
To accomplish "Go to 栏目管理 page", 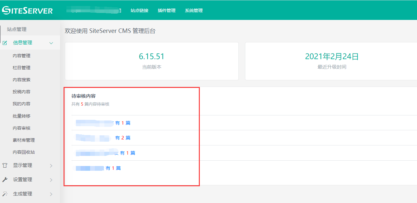I will (x=21, y=68).
